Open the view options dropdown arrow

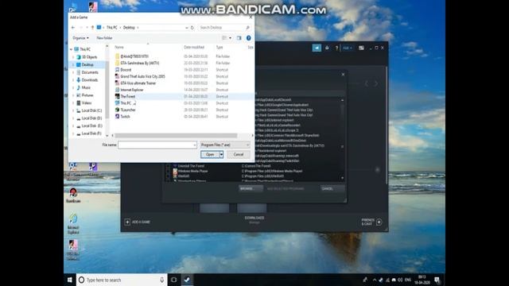click(231, 38)
